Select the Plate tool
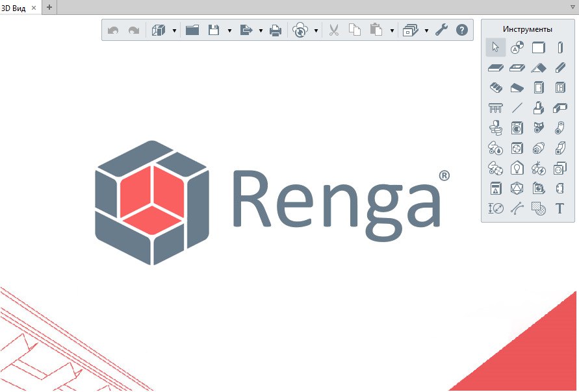Image resolution: width=579 pixels, height=392 pixels. coord(560,188)
